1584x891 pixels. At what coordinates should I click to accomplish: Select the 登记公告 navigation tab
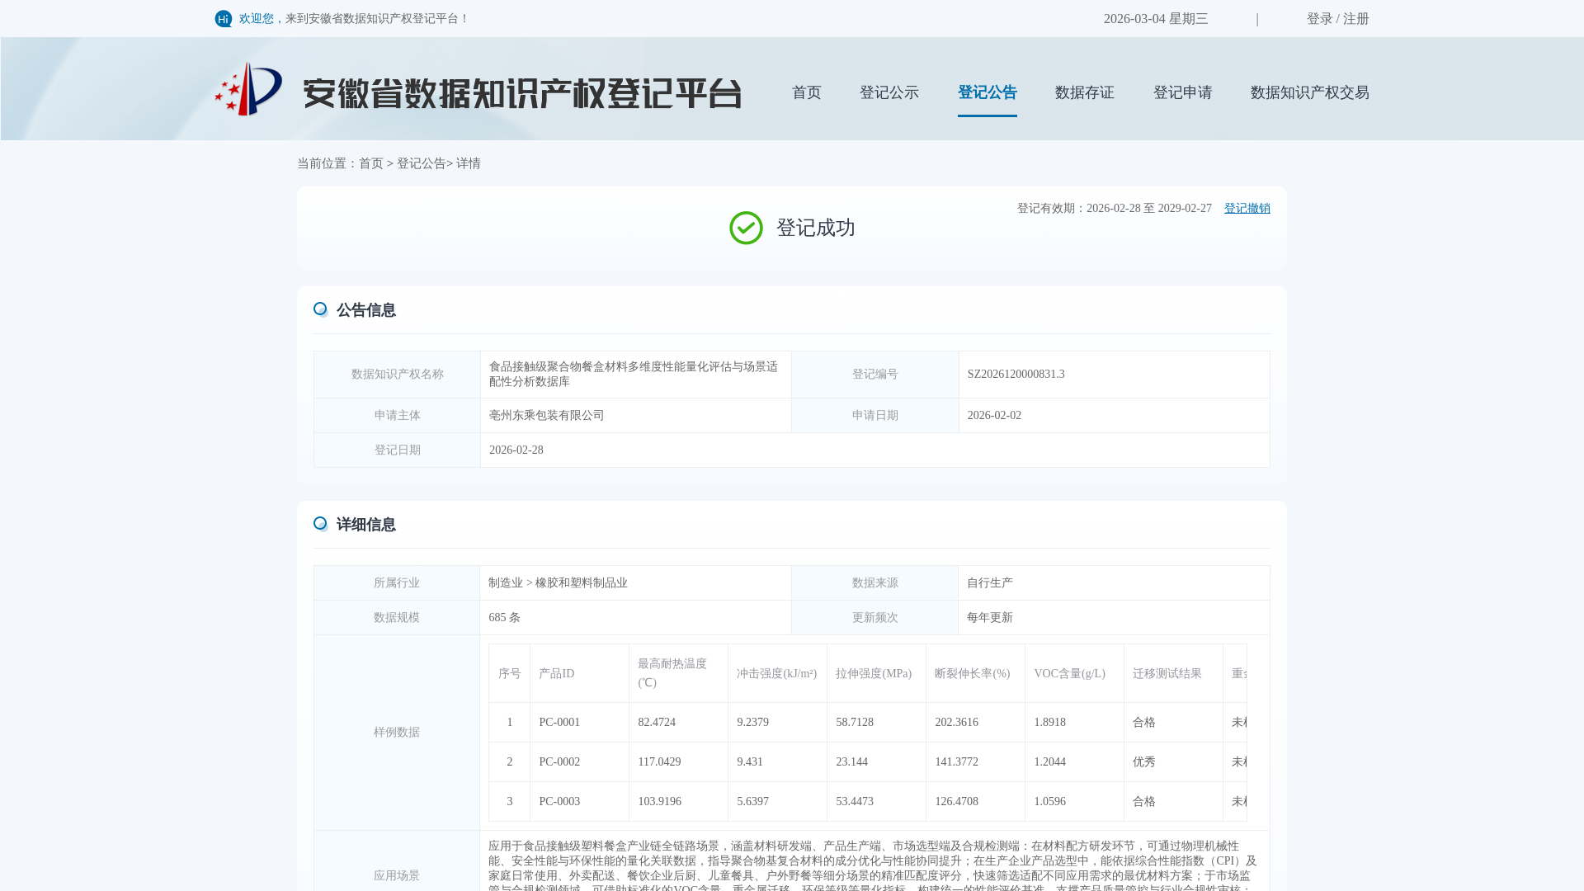click(987, 92)
